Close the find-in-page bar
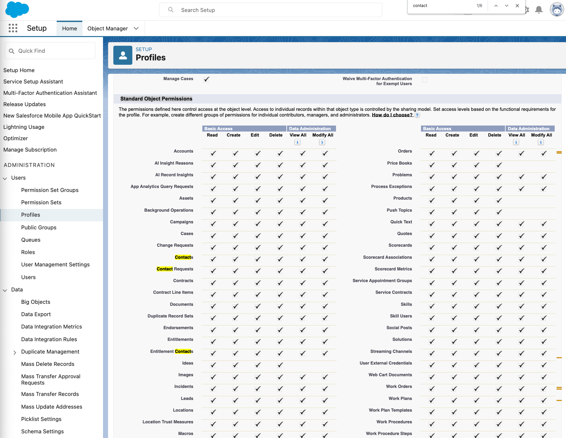Screen dimensions: 566x438 coord(517,6)
